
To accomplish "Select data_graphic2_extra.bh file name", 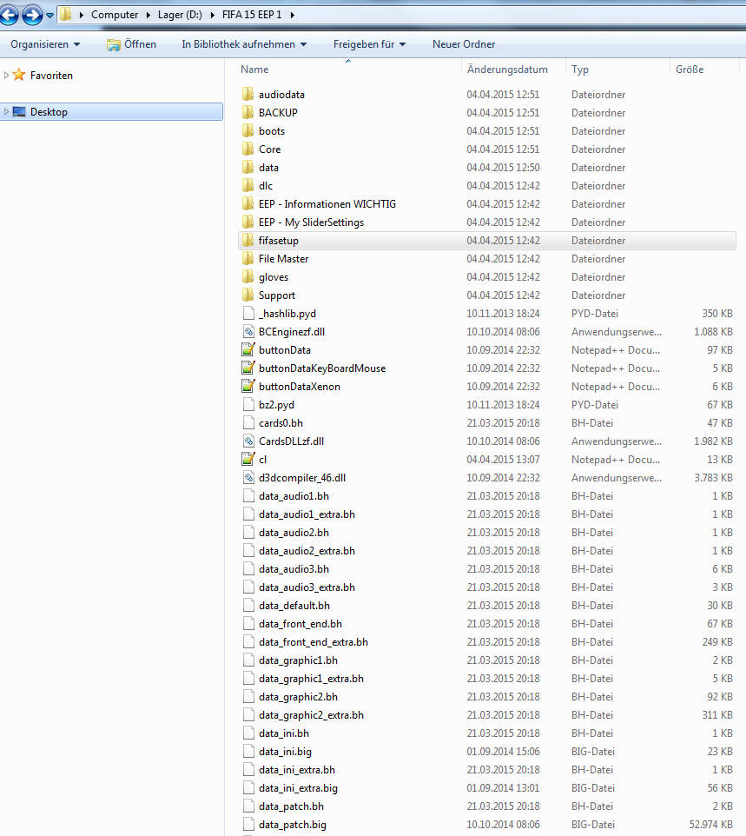I will coord(311,715).
